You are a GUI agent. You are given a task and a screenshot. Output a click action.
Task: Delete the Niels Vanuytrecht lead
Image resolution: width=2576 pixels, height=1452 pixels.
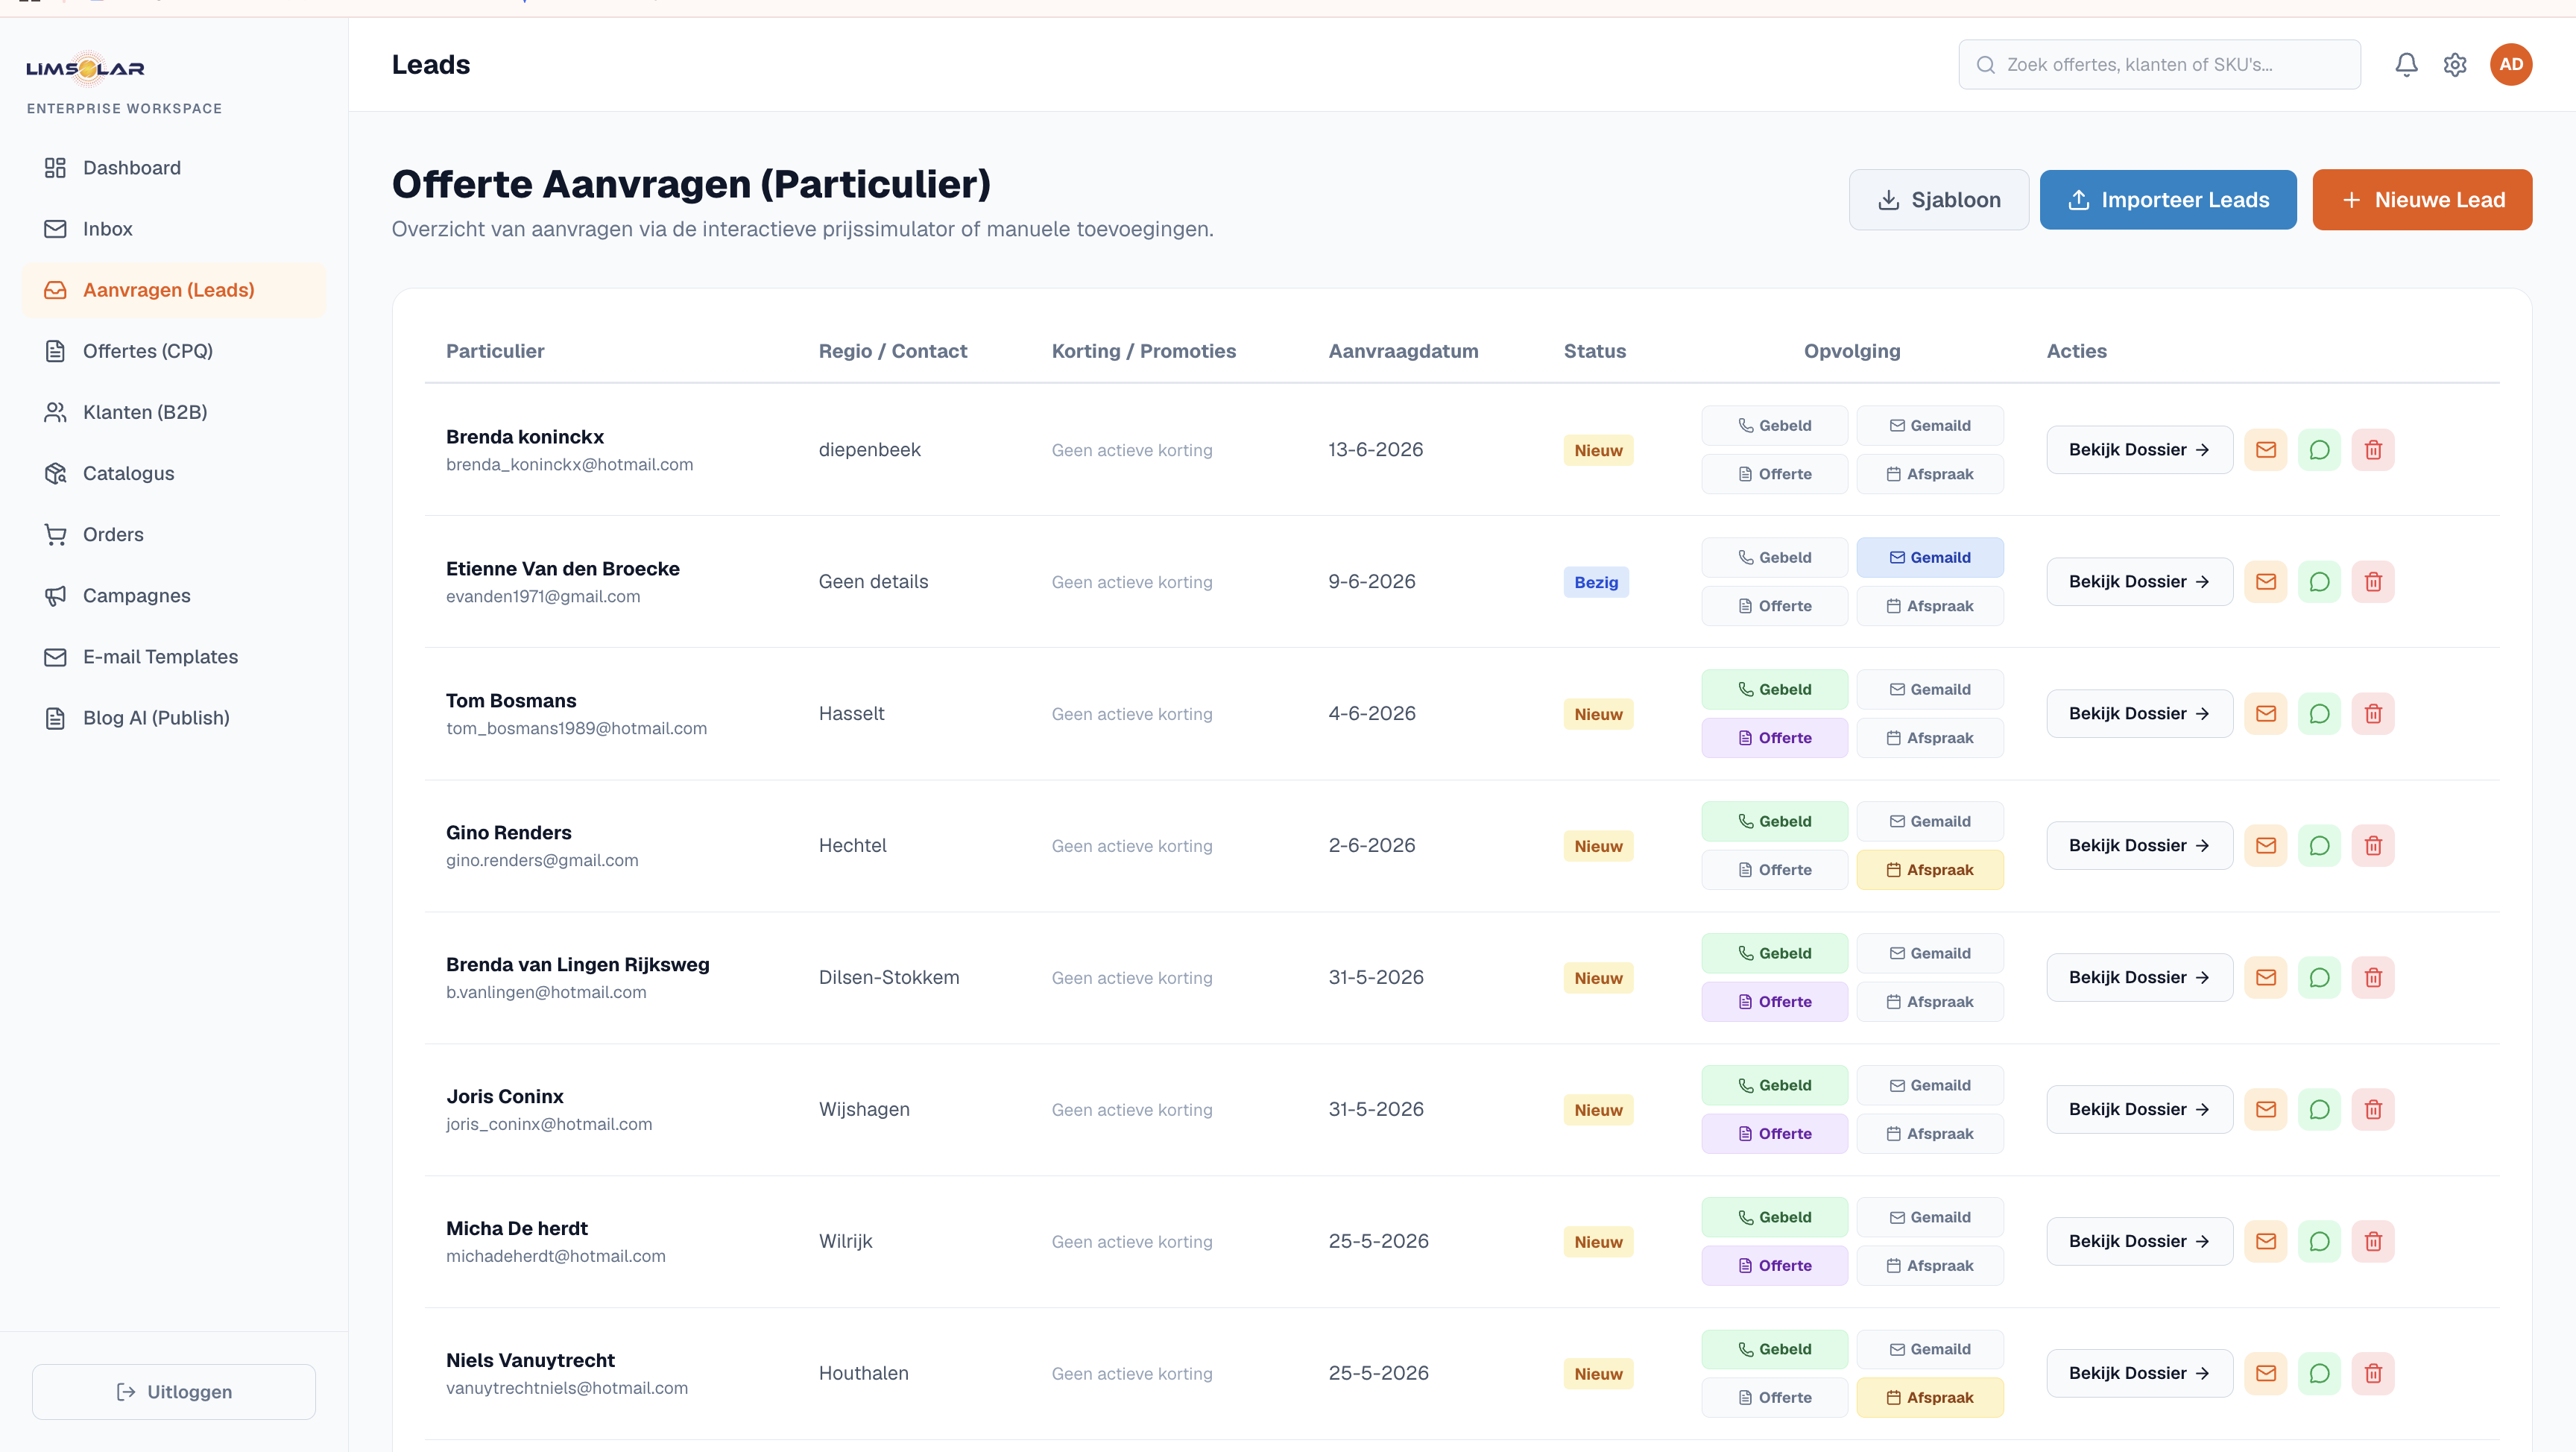(x=2373, y=1374)
